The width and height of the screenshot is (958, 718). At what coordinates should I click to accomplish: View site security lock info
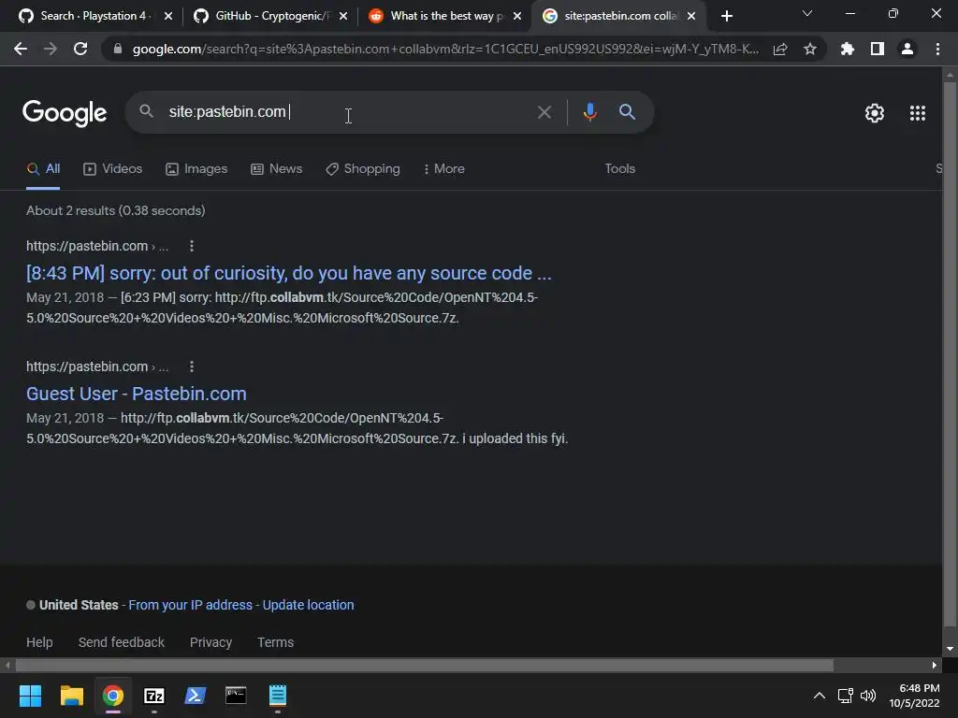pyautogui.click(x=117, y=49)
